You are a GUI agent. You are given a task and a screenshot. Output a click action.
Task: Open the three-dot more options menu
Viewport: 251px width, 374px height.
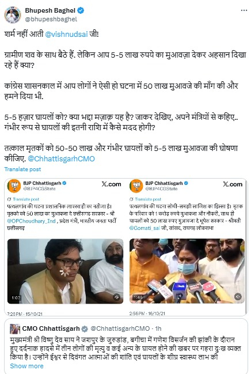244,10
